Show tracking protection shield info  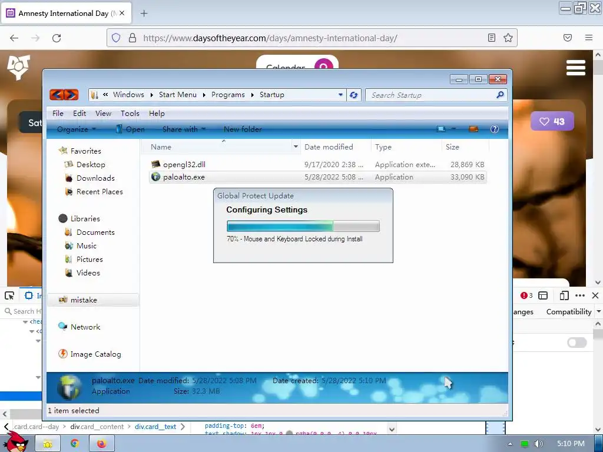coord(116,38)
